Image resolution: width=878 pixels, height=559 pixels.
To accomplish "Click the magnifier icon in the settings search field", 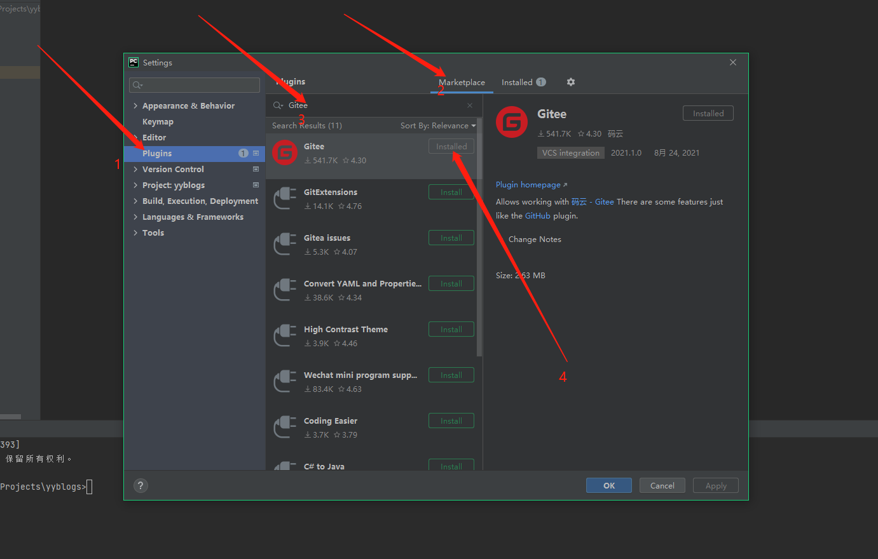I will pyautogui.click(x=137, y=84).
